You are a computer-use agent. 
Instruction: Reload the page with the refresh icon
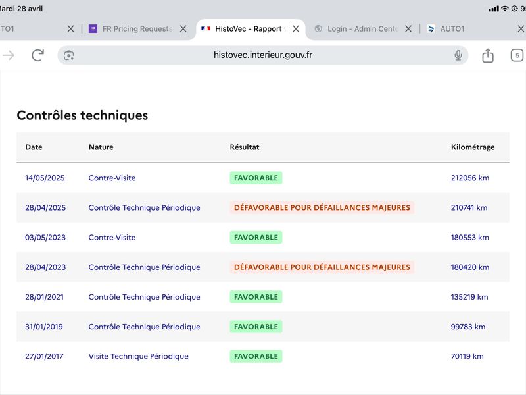[37, 55]
